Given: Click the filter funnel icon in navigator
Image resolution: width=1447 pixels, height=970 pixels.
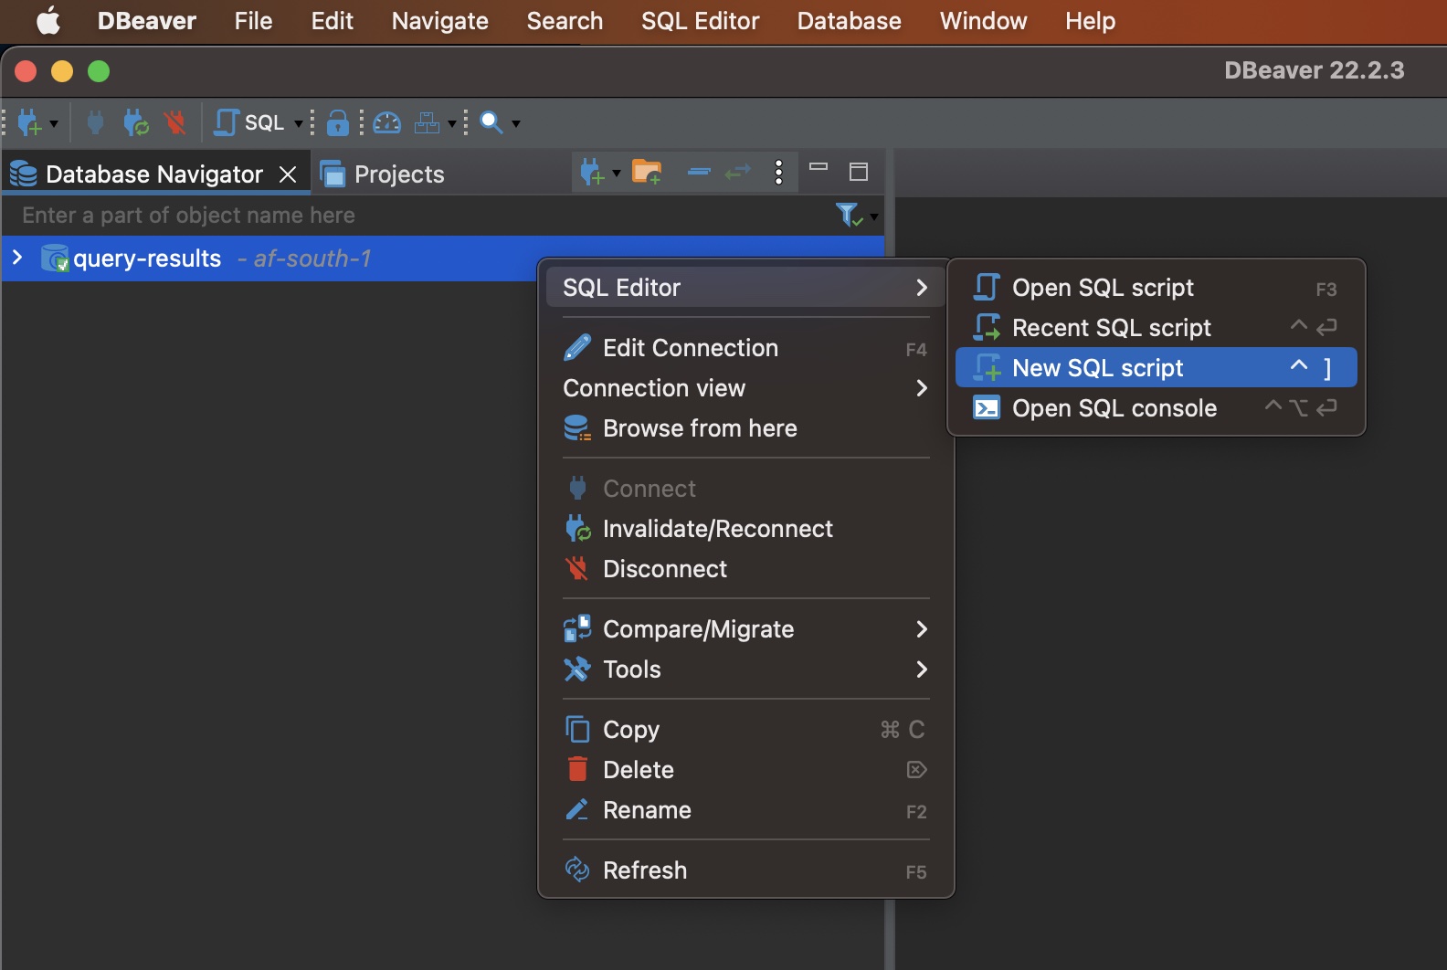Looking at the screenshot, I should point(849,216).
